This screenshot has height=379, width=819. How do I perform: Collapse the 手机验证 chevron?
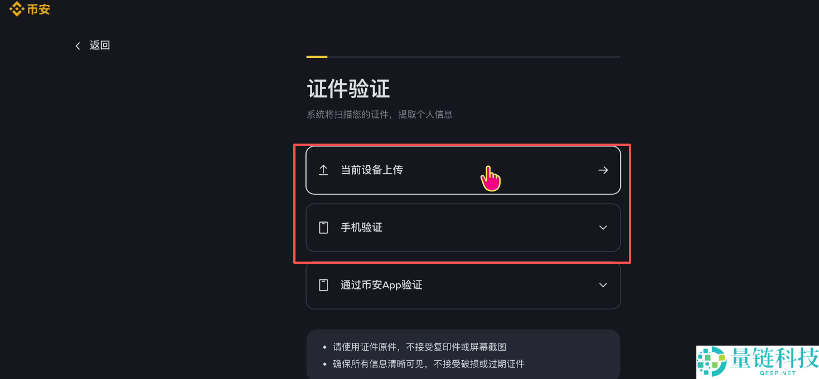pyautogui.click(x=603, y=228)
